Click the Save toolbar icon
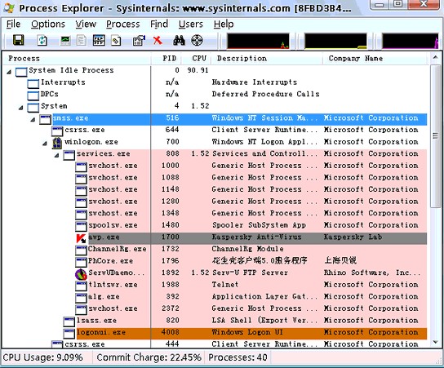 pos(19,40)
